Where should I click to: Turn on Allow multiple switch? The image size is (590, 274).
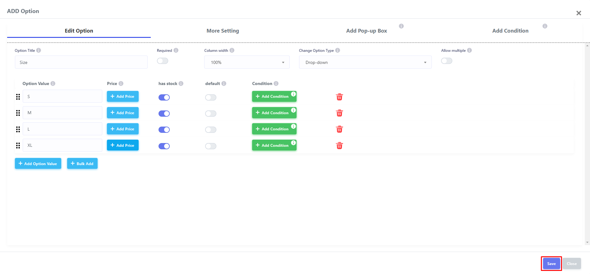(x=447, y=61)
